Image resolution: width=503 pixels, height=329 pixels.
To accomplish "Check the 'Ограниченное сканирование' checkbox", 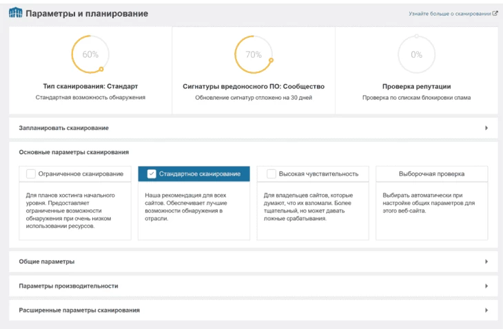I will (31, 174).
